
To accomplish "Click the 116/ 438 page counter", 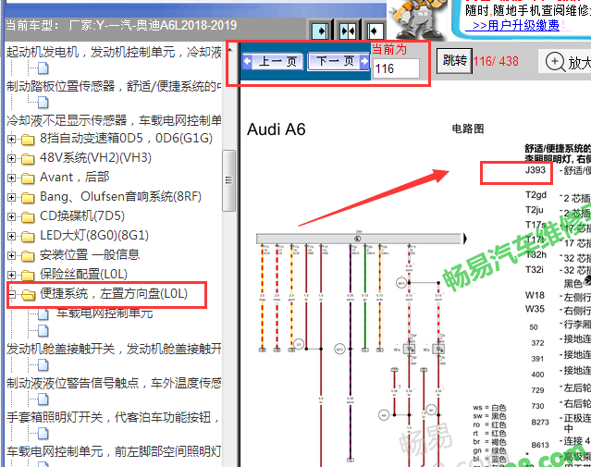I will point(496,61).
